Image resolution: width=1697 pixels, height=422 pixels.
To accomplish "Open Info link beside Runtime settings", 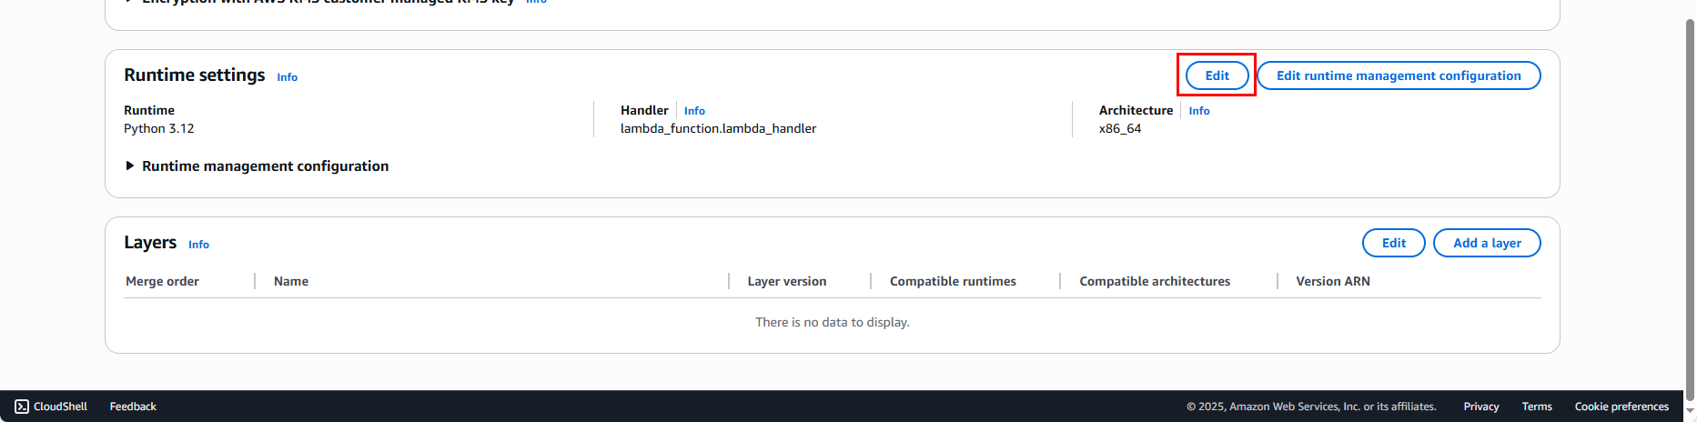I will (x=287, y=77).
